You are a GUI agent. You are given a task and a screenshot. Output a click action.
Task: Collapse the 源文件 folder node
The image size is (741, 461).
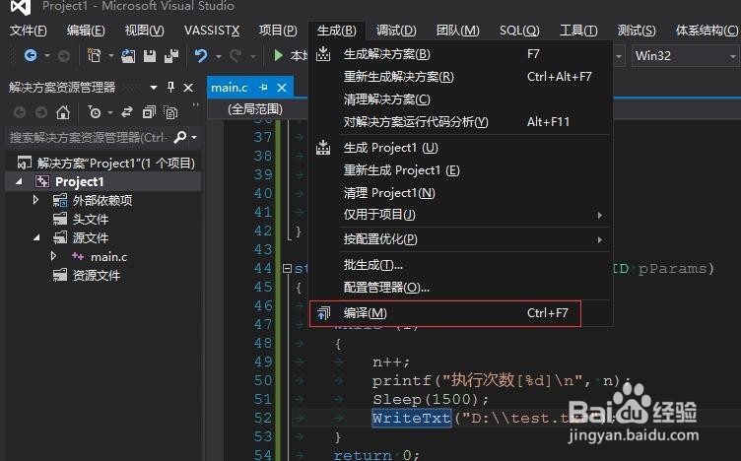(36, 237)
